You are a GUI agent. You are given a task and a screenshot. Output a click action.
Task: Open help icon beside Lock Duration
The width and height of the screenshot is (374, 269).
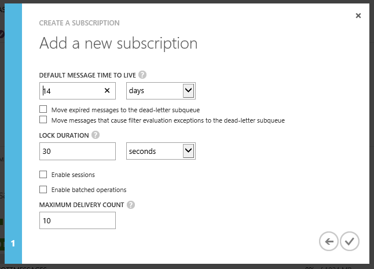tap(96, 135)
